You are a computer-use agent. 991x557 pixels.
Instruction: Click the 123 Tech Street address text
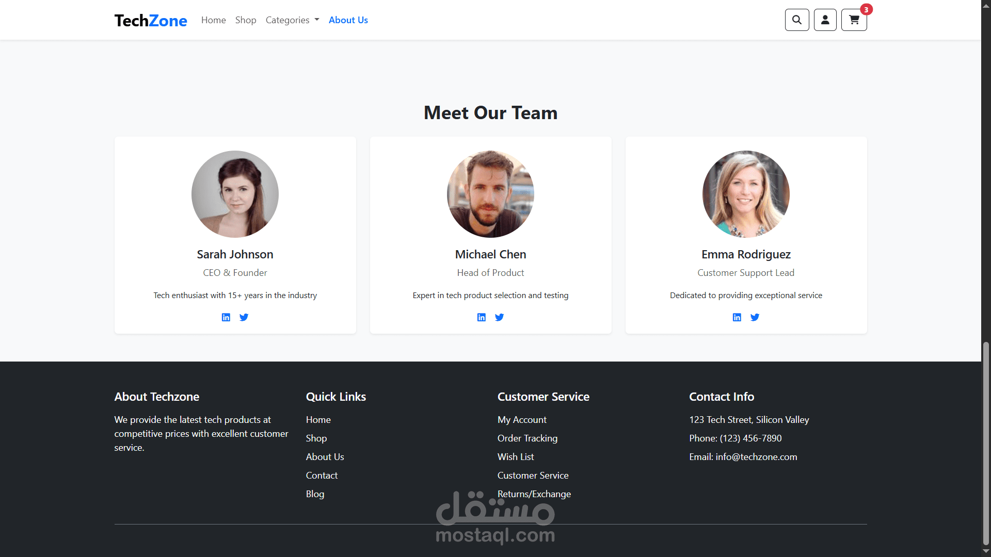click(749, 420)
